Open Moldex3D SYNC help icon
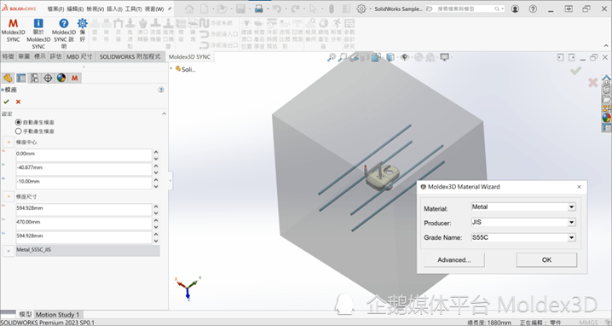Viewport: 612px width, 326px height. [x=64, y=23]
